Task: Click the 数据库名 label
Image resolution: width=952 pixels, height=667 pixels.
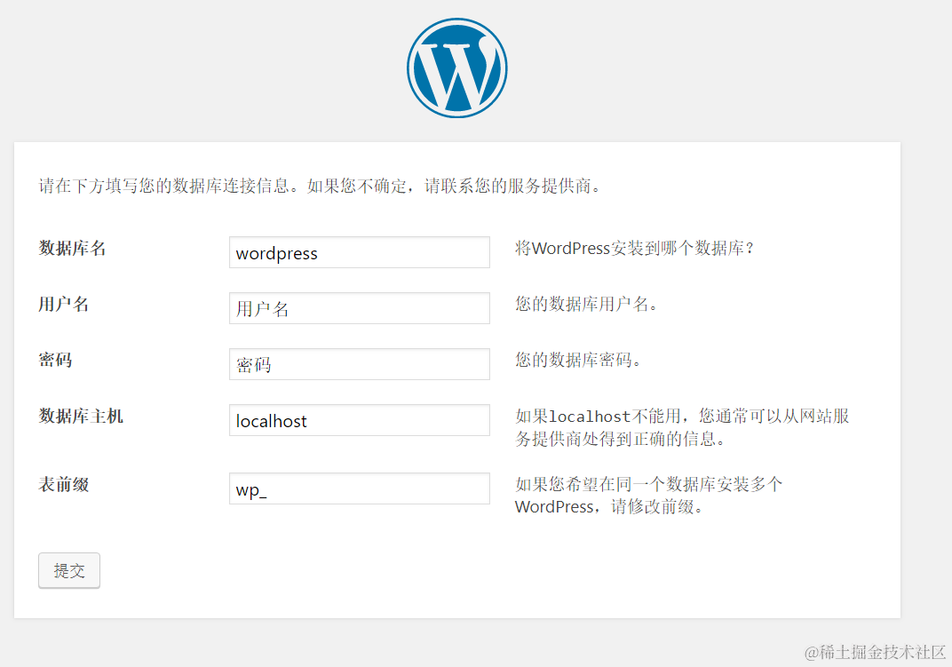Action: pyautogui.click(x=72, y=248)
